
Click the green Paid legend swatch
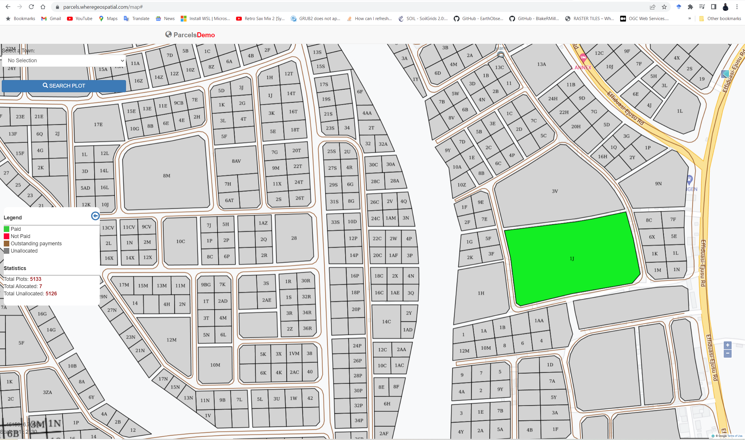(6, 229)
